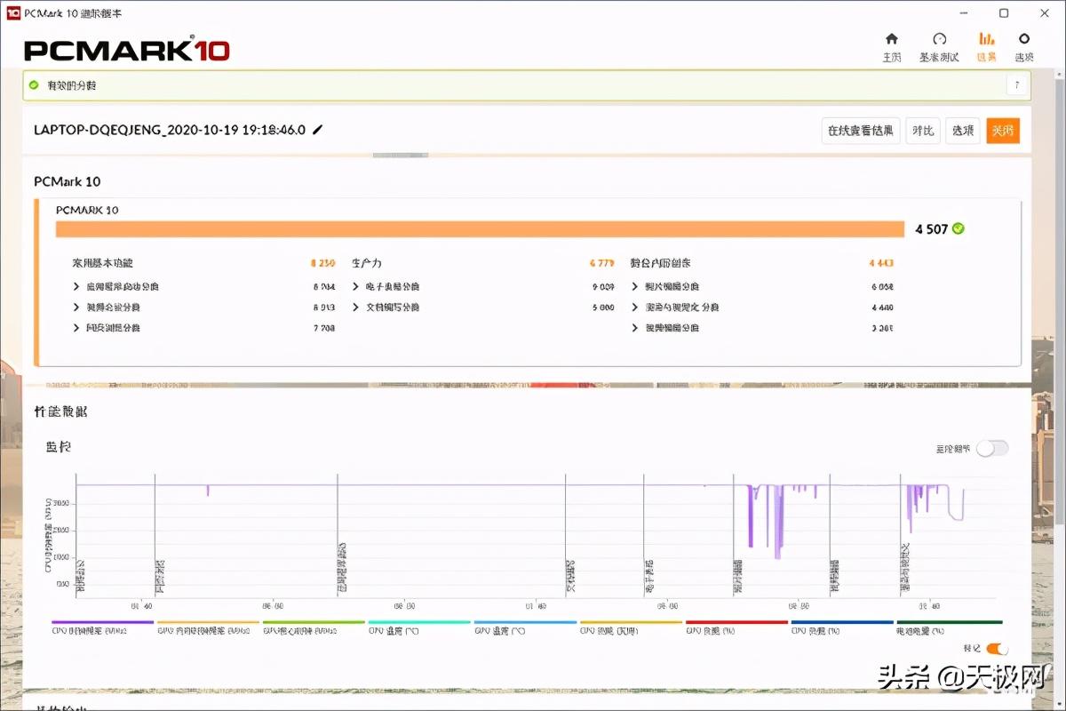Click the orange PCMARK 10 score bar
Image resolution: width=1066 pixels, height=711 pixels.
tap(480, 229)
